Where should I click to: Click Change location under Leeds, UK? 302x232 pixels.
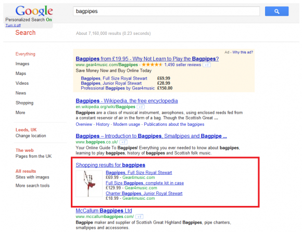pos(31,136)
